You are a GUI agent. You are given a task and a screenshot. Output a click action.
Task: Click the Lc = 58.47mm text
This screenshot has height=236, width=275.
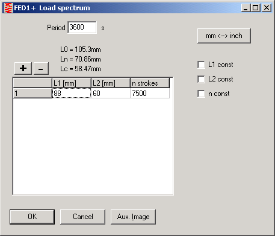(x=81, y=69)
